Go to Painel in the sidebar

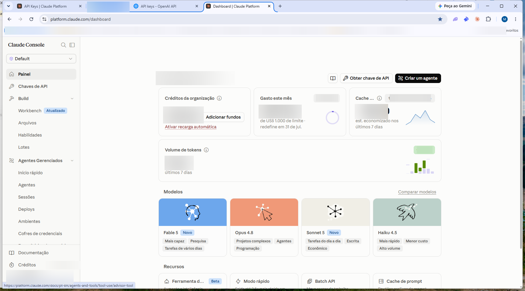point(41,74)
